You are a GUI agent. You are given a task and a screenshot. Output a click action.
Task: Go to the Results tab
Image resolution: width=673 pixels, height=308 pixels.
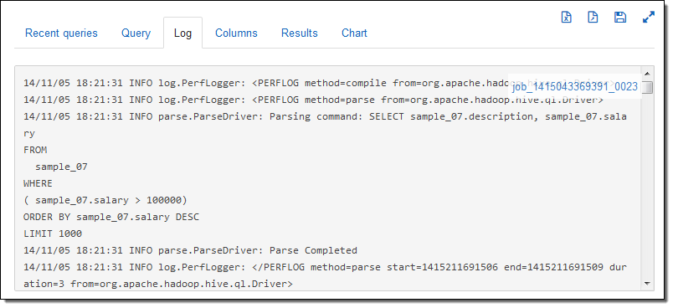pyautogui.click(x=300, y=33)
